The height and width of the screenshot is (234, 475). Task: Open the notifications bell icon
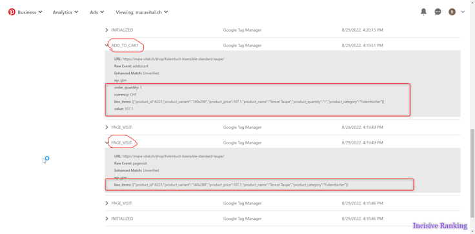coord(423,12)
